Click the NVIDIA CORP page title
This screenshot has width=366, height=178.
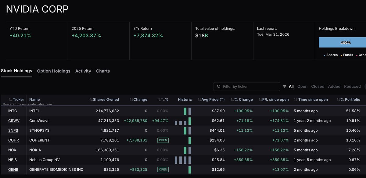click(37, 9)
